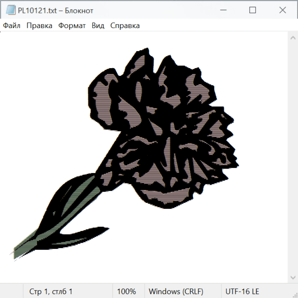The image size is (298, 298).
Task: Click the scroll up arrow of the vertical scrollbar
Action: tap(293, 38)
